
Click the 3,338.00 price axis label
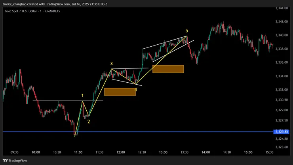tap(282, 49)
